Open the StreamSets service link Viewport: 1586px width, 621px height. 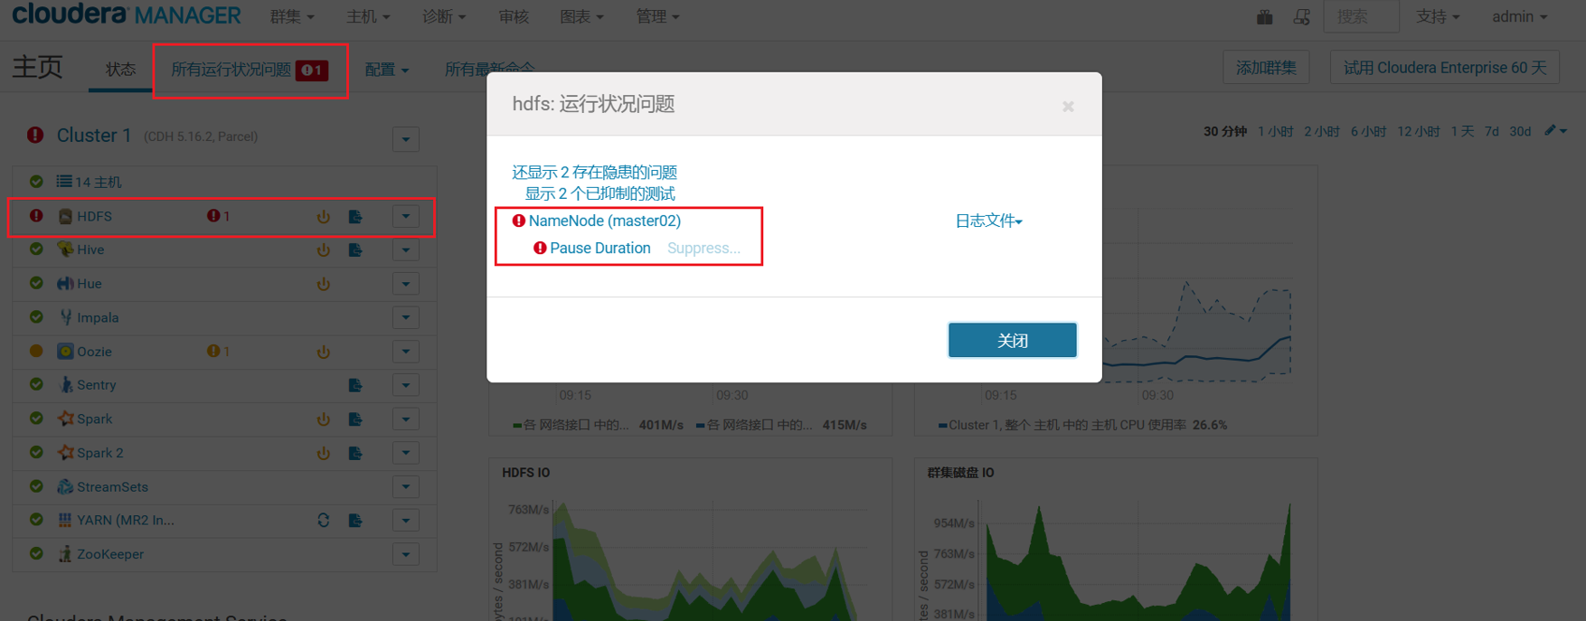112,486
